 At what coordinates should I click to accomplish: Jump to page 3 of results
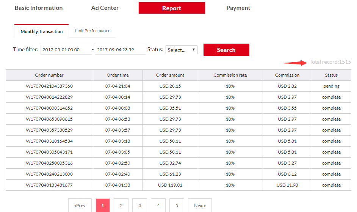[x=140, y=206]
